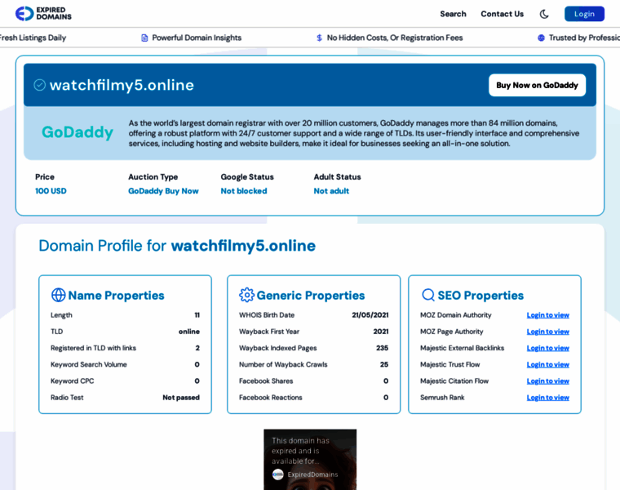Screen dimensions: 620x490
Task: Click the magnifier icon in SEO Properties
Action: pyautogui.click(x=428, y=295)
